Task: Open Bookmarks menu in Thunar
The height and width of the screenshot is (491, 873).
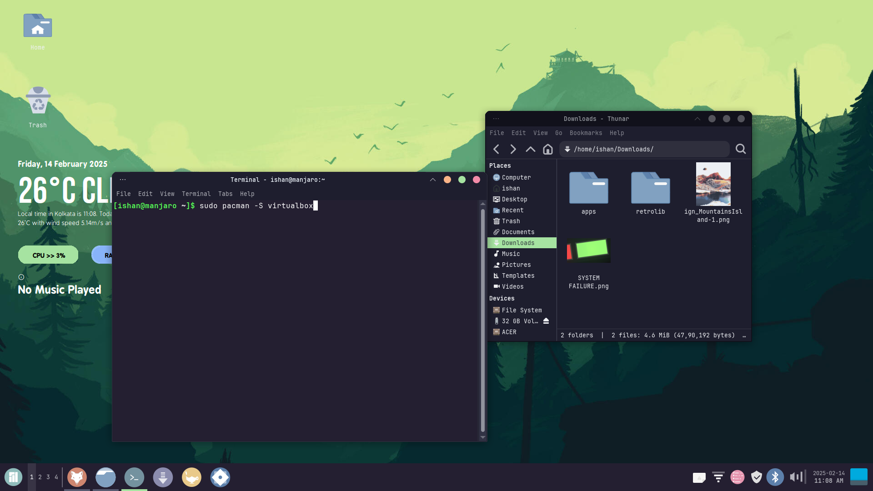Action: point(586,133)
